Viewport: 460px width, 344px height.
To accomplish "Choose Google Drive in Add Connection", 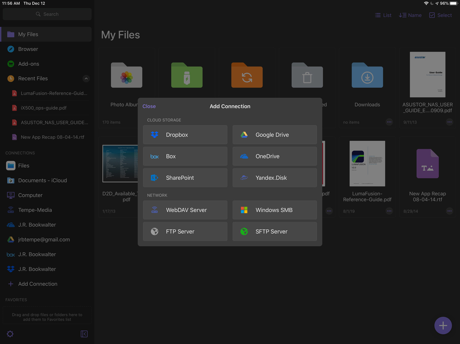I will [274, 135].
